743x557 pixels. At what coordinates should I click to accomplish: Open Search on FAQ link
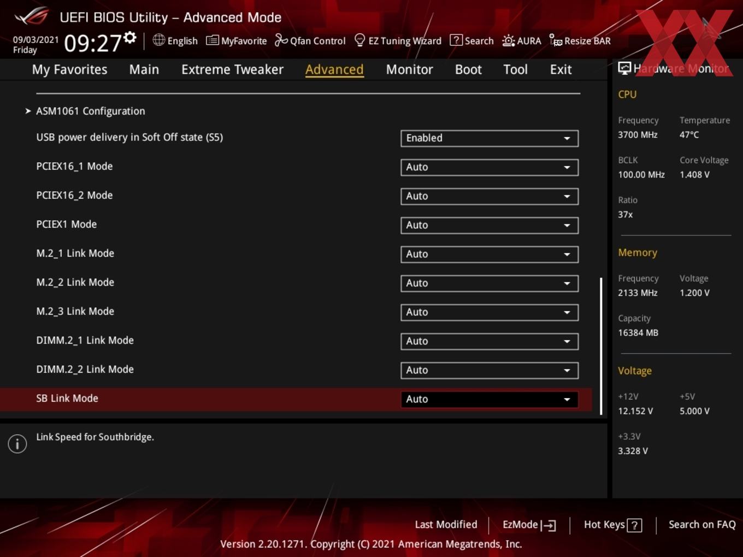point(702,525)
